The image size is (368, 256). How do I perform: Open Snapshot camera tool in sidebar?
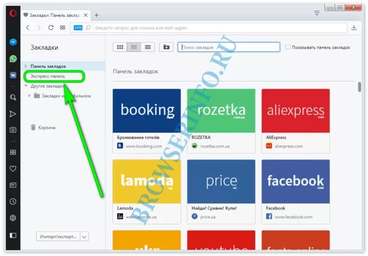pos(13,130)
